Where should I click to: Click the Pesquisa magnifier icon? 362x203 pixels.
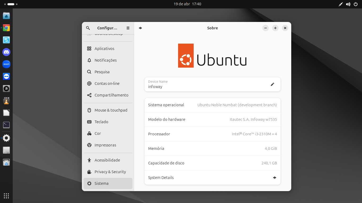click(89, 72)
